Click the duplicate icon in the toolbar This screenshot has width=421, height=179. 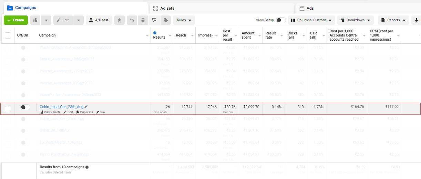pyautogui.click(x=35, y=20)
